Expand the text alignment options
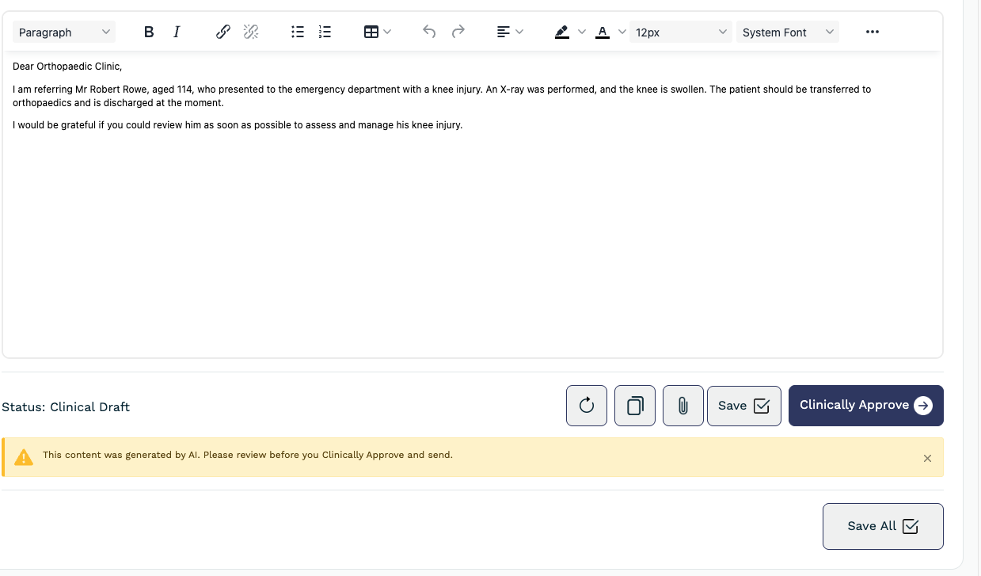Screen dimensions: 981x576 click(510, 32)
